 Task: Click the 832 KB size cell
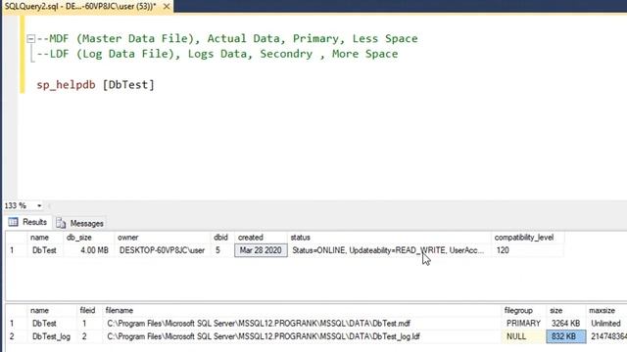[566, 336]
